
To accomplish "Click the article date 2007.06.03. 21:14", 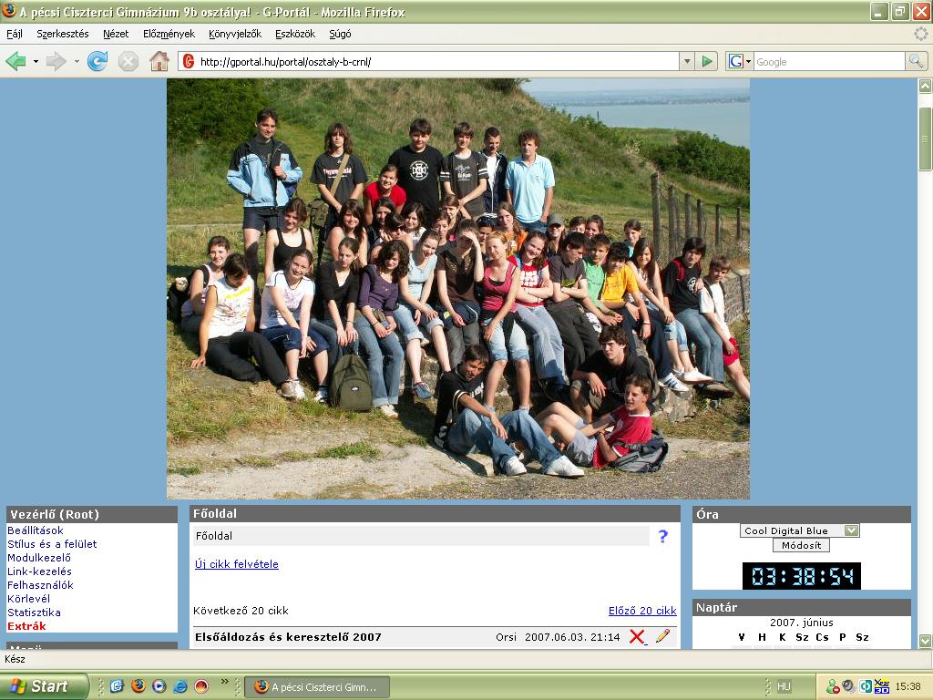I will 572,637.
